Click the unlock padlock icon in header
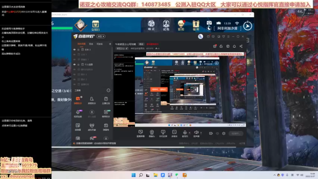Viewport: 318px width, 179px height. pyautogui.click(x=221, y=46)
